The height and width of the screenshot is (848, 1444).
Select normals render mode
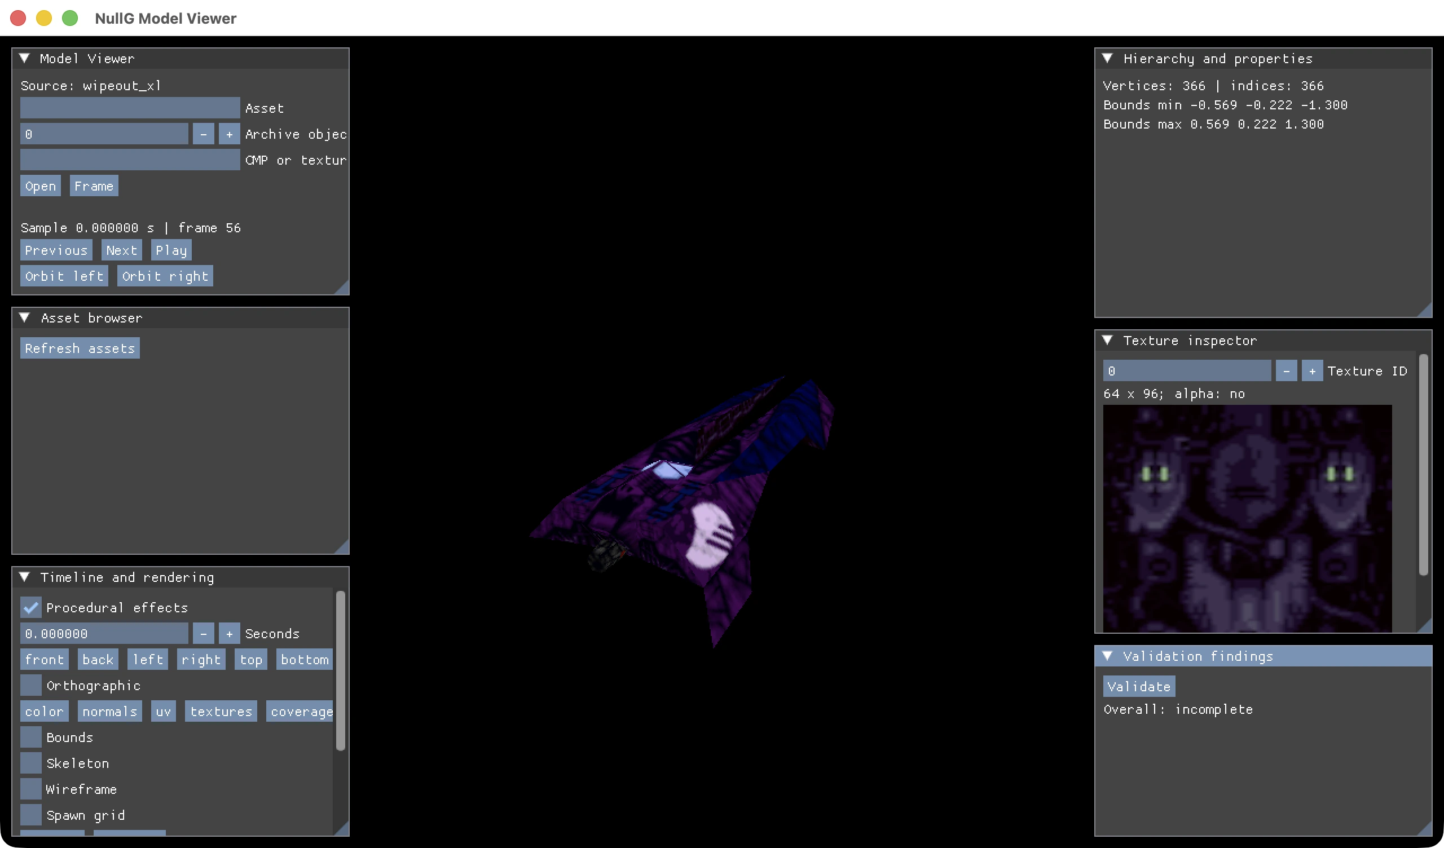tap(110, 711)
